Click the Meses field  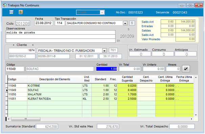173,69
